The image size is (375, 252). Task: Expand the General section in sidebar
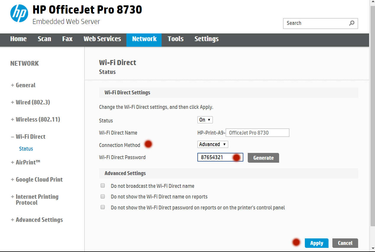[x=23, y=85]
